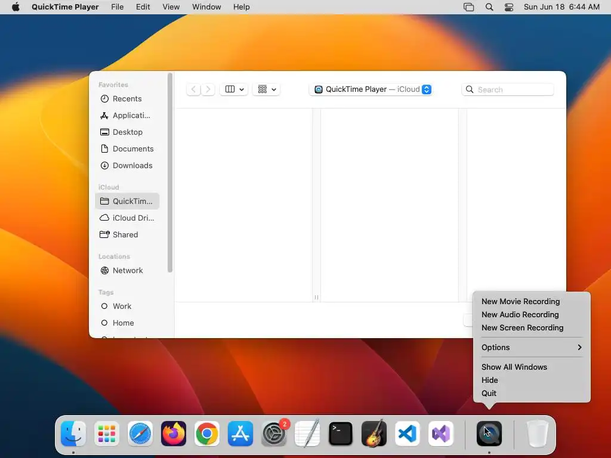Select Recents in the sidebar

click(x=127, y=99)
